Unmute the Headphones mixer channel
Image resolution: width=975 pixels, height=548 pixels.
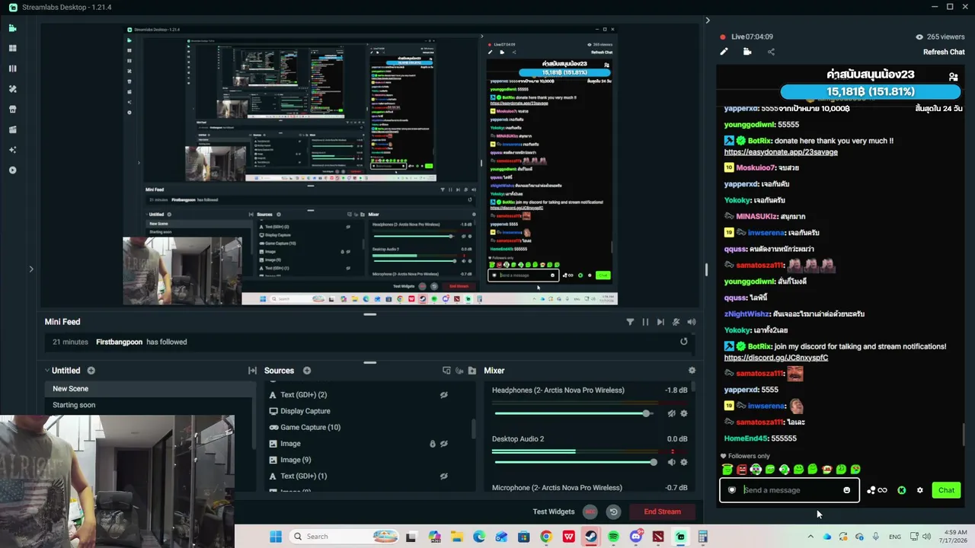(671, 413)
